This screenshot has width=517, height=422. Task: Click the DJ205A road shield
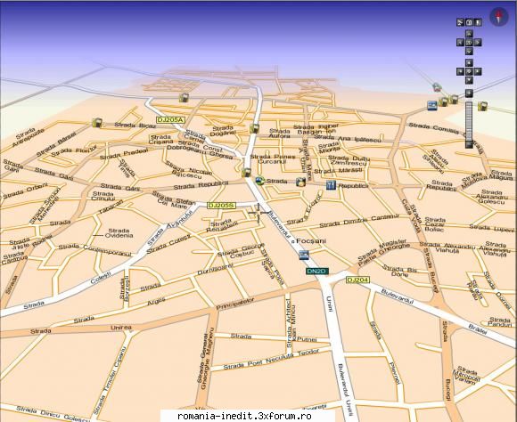click(x=171, y=120)
